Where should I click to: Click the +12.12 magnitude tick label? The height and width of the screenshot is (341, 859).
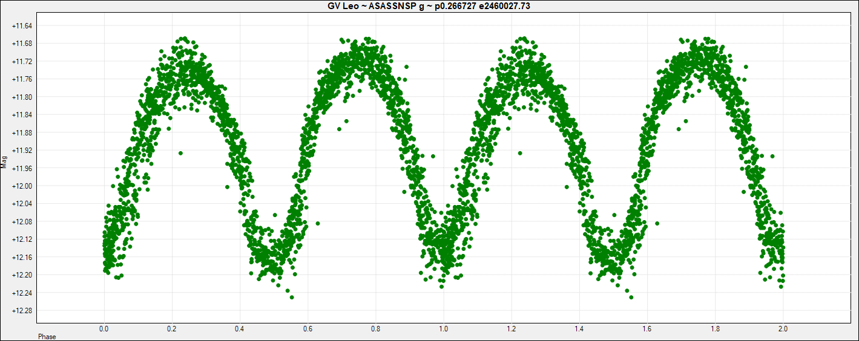(x=22, y=239)
